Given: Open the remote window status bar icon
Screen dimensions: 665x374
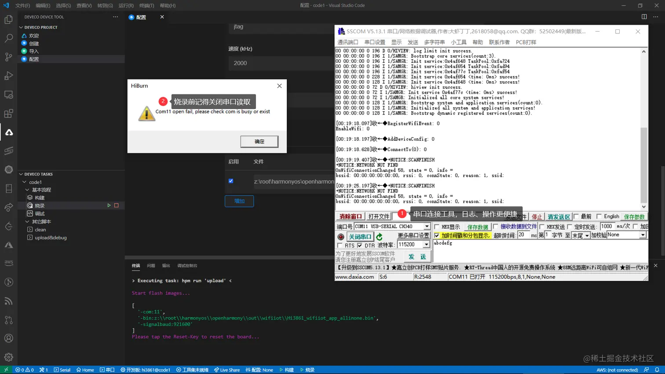Looking at the screenshot, I should point(6,370).
